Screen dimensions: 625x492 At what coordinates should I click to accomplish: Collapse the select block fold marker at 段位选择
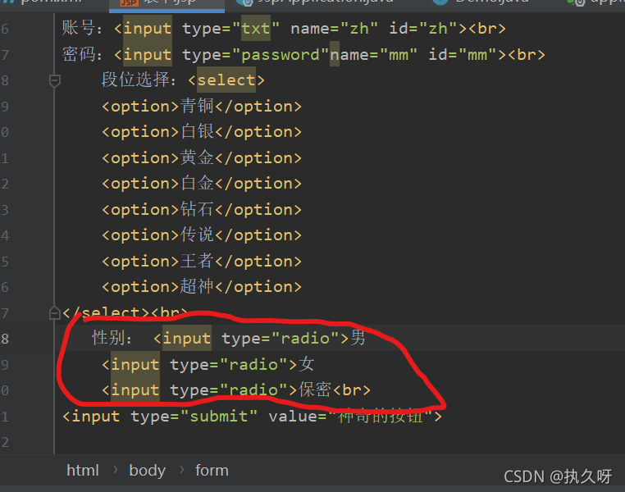55,80
